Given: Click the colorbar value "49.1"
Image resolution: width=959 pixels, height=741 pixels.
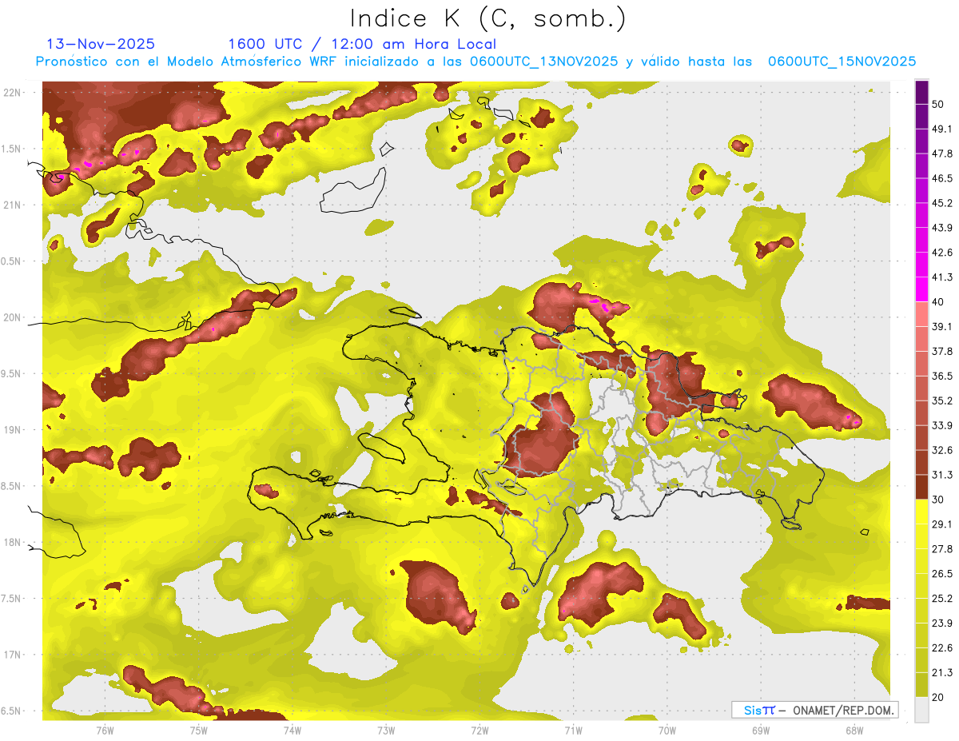Looking at the screenshot, I should click(942, 129).
